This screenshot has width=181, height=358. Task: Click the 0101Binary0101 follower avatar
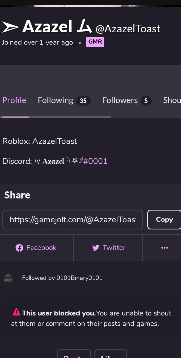tap(8, 278)
